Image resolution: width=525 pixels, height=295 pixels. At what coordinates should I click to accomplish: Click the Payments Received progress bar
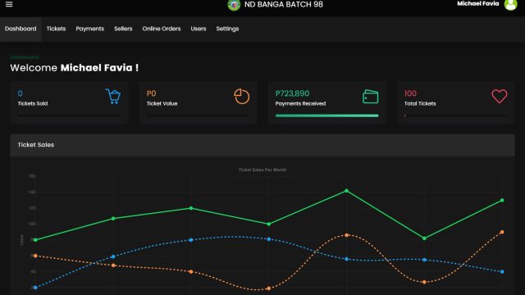(326, 116)
